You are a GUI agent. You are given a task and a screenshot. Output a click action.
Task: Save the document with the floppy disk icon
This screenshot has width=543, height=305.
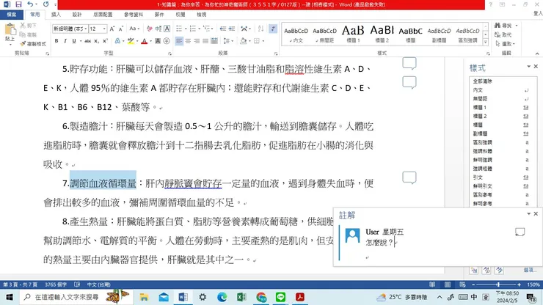point(18,4)
